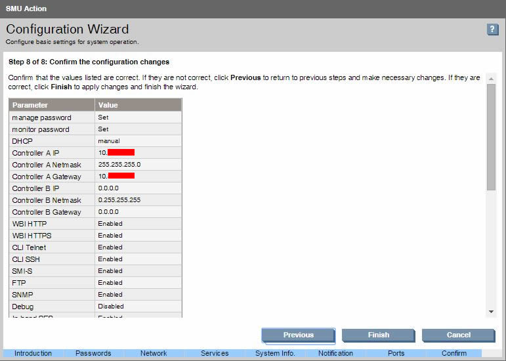Open the Notification step tab
Viewport: 506px width, 361px height.
tap(335, 354)
